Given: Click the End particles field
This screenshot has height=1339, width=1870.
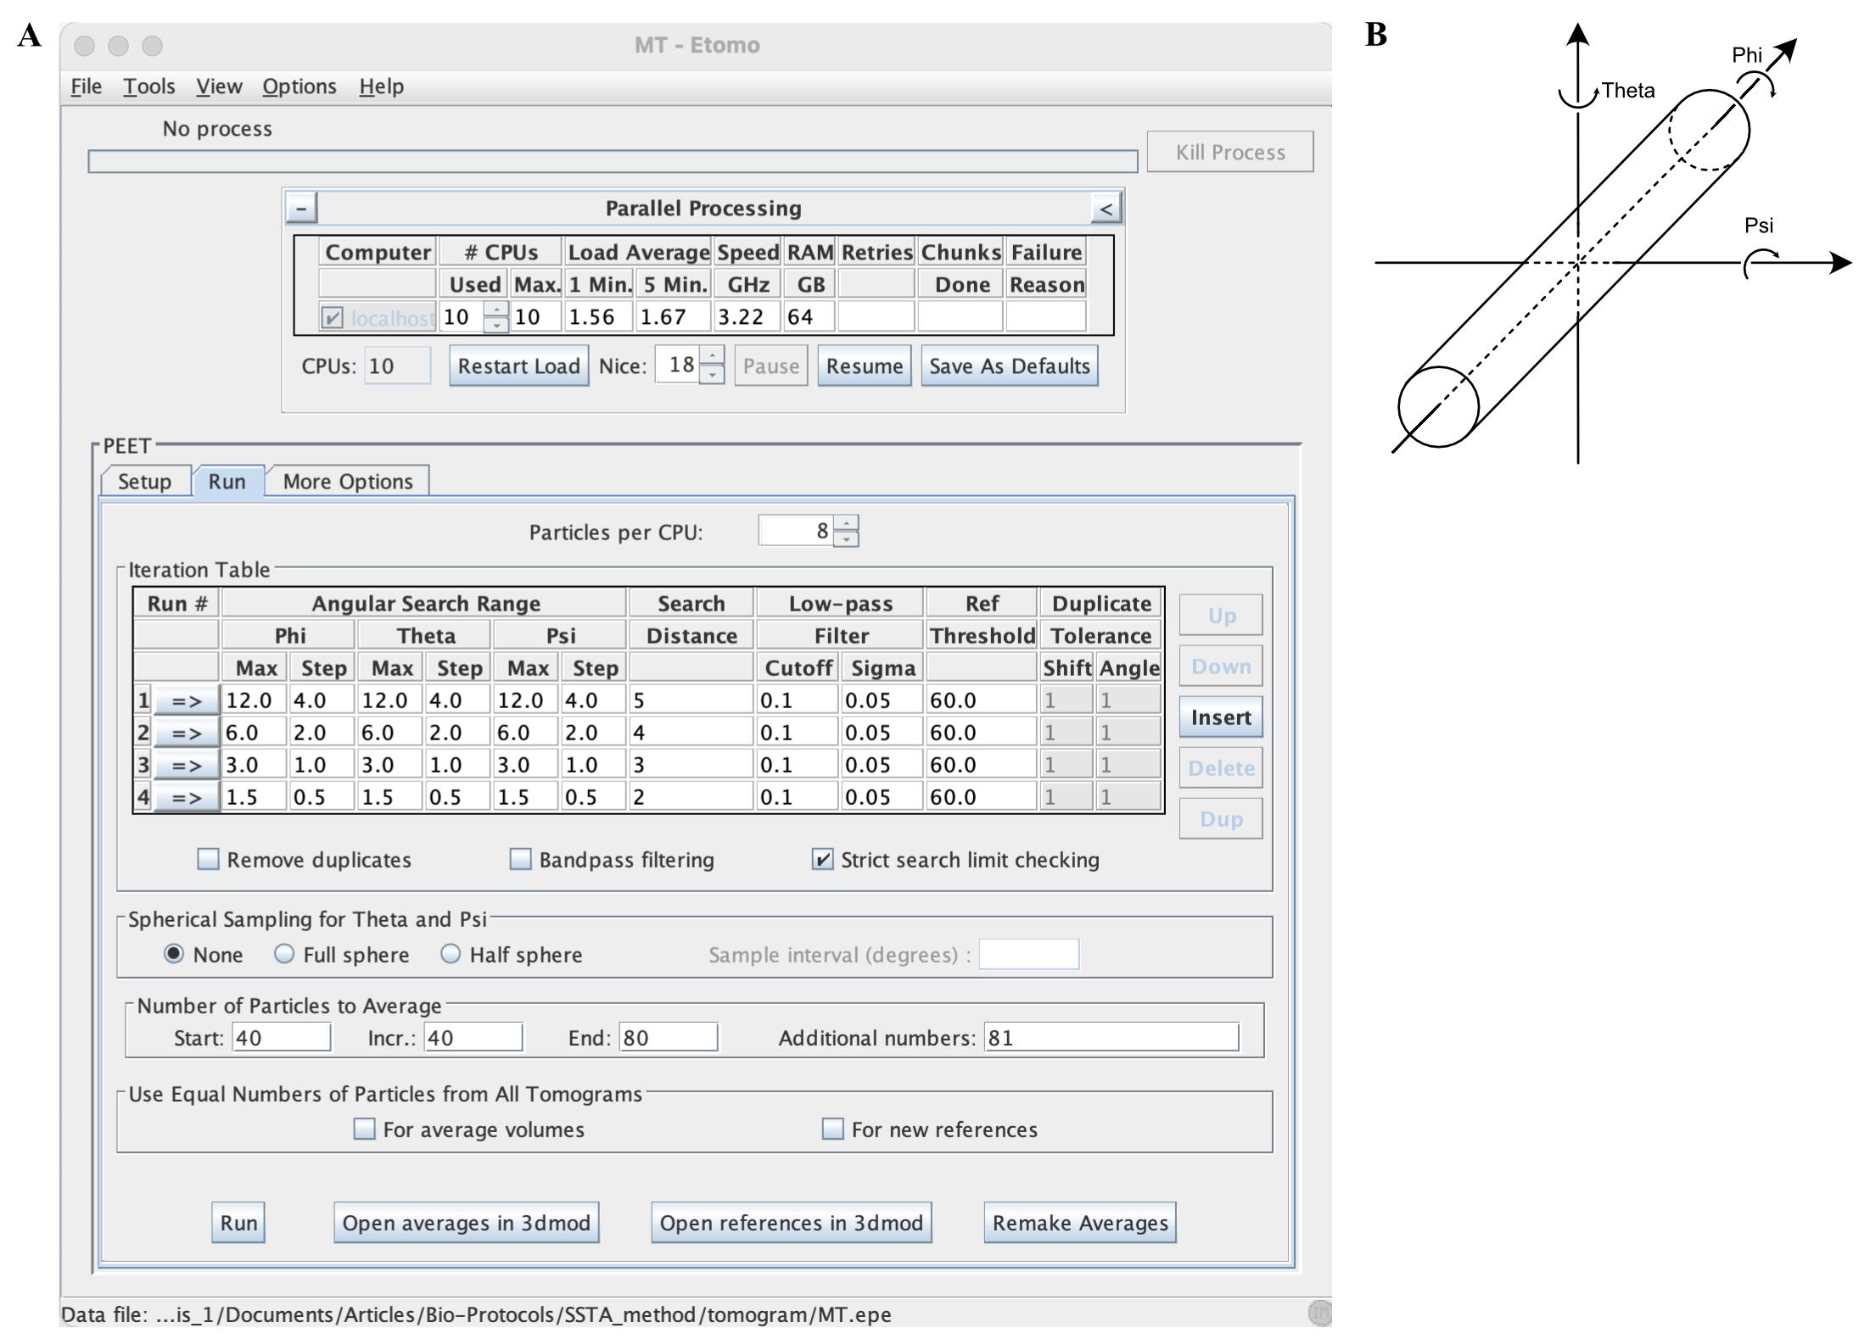Looking at the screenshot, I should (x=669, y=1037).
